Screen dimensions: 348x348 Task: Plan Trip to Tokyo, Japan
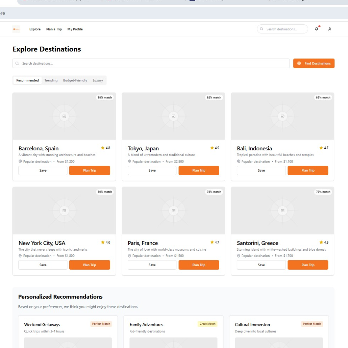point(199,171)
